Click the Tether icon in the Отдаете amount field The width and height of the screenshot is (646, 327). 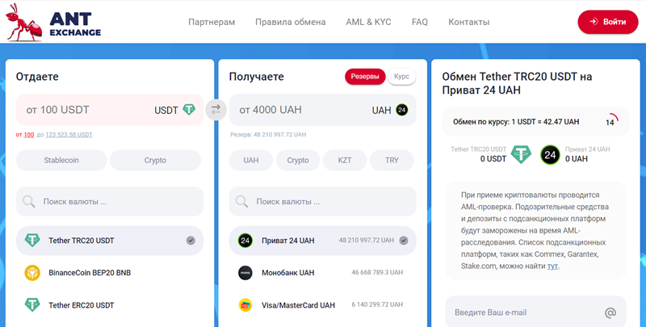coord(189,110)
